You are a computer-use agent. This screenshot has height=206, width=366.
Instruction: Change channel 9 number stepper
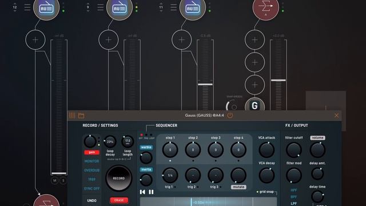click(x=87, y=7)
